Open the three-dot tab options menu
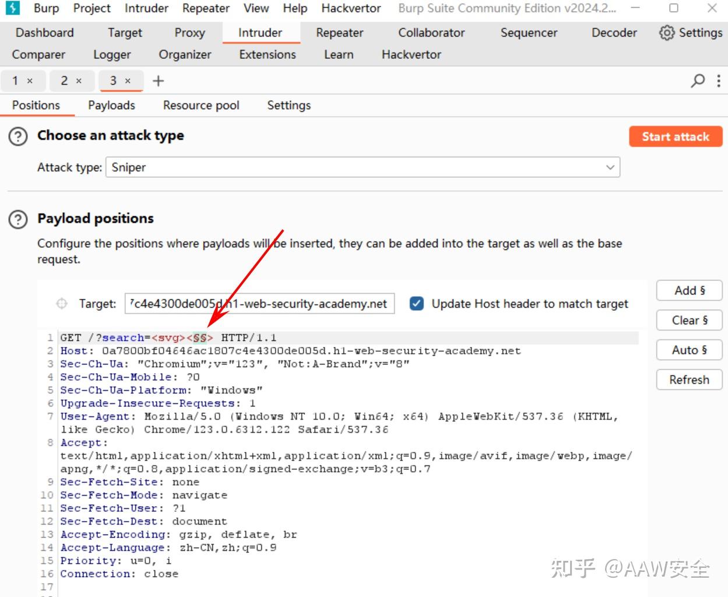This screenshot has height=597, width=728. (x=719, y=81)
